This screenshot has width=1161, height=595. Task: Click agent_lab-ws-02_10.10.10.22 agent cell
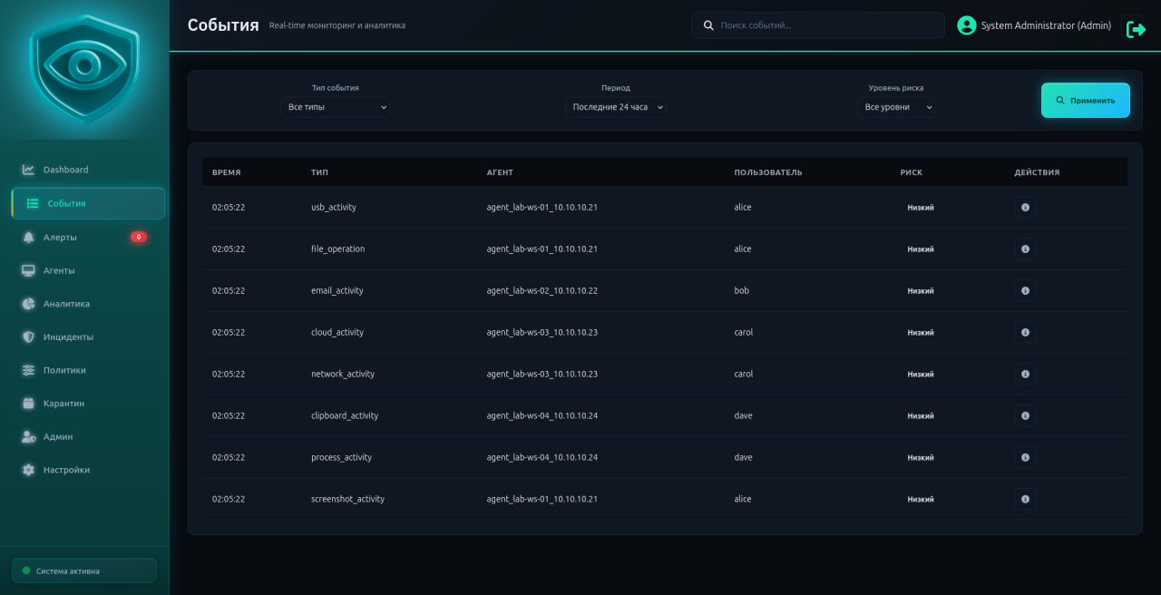click(542, 291)
